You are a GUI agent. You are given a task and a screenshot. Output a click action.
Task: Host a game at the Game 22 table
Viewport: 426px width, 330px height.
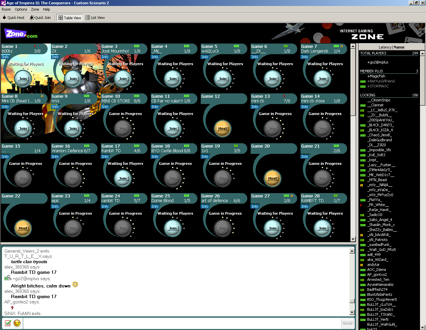pyautogui.click(x=23, y=228)
